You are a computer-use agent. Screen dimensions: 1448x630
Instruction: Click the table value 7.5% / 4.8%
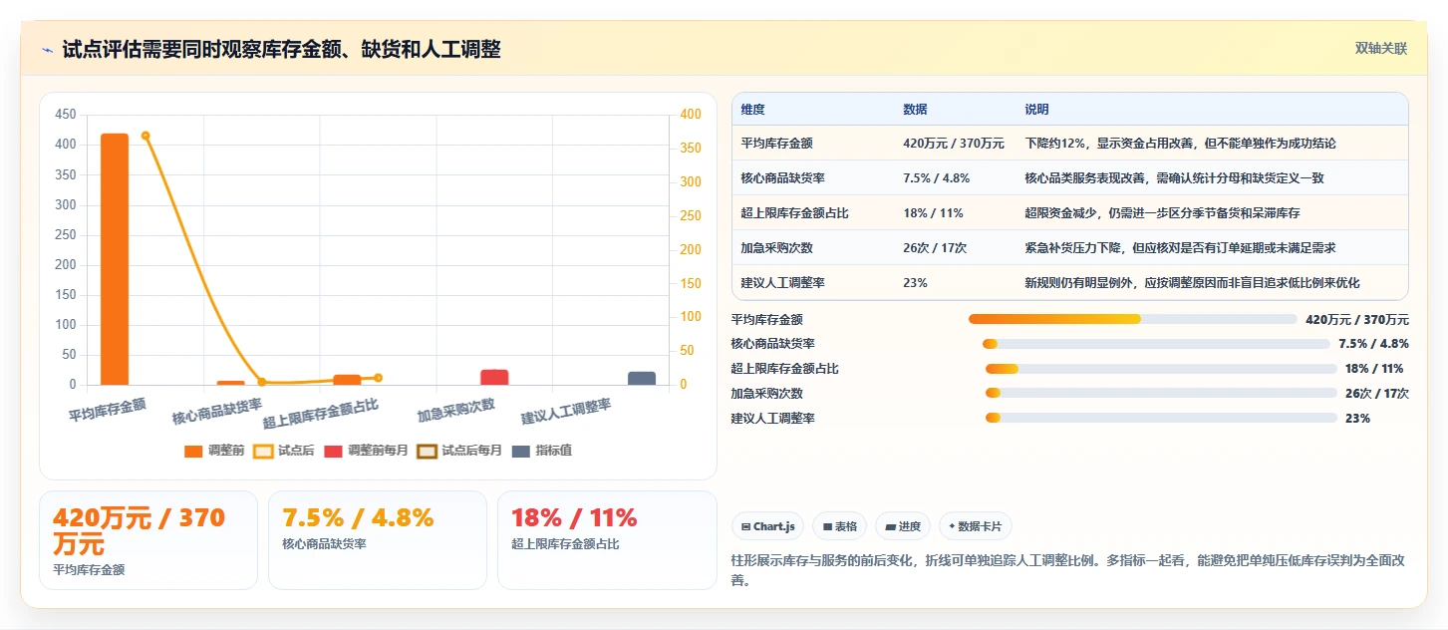click(936, 178)
